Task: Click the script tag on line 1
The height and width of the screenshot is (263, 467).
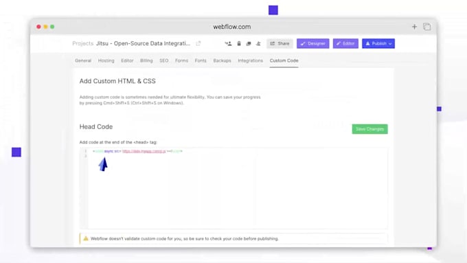Action: [137, 151]
